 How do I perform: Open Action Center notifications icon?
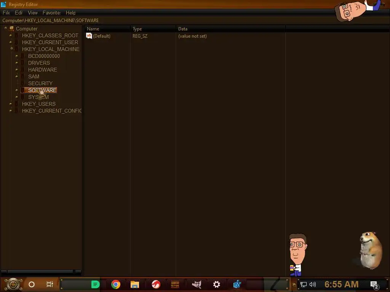(374, 285)
